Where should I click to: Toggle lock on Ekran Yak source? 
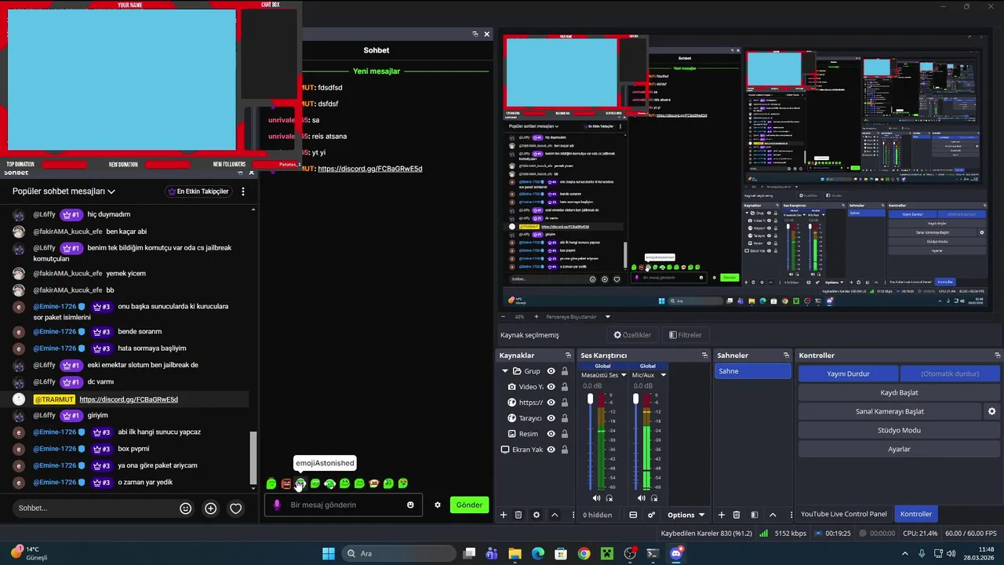point(565,450)
